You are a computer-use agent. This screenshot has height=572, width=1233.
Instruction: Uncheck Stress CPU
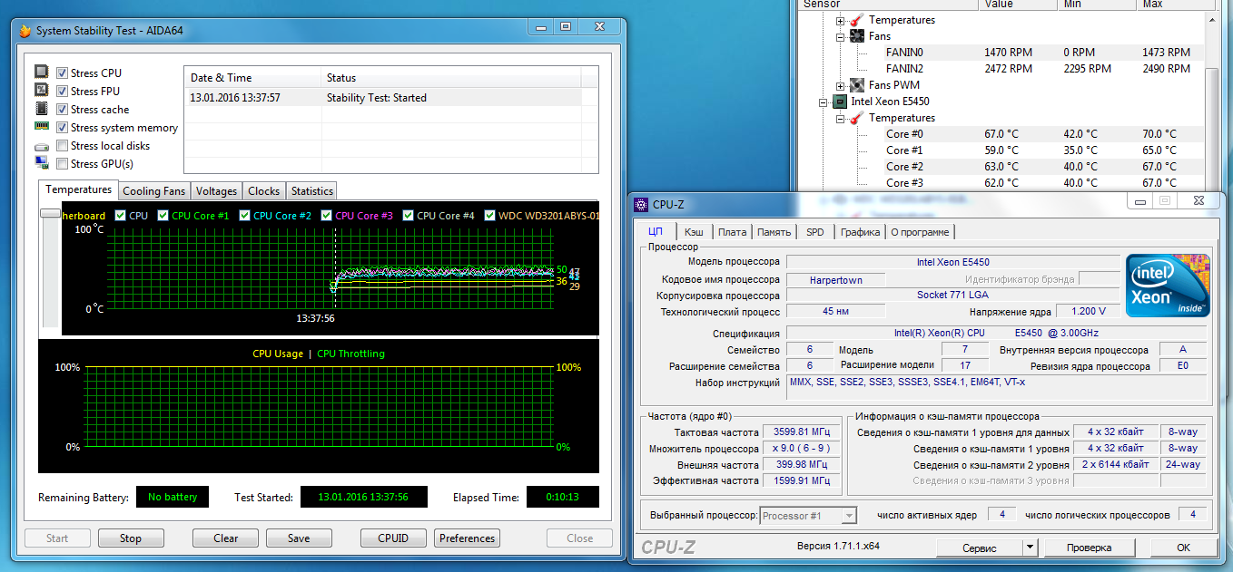(x=62, y=73)
